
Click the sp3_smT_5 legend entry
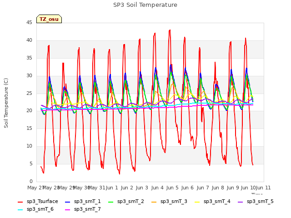(256, 202)
